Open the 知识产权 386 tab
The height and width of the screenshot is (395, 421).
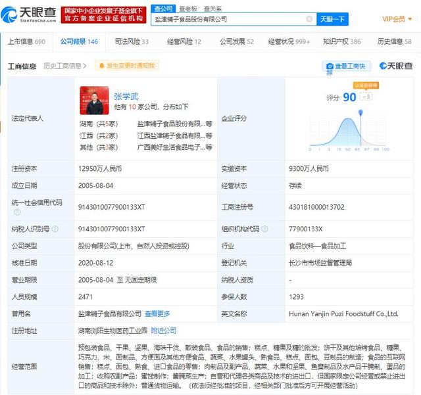[342, 41]
